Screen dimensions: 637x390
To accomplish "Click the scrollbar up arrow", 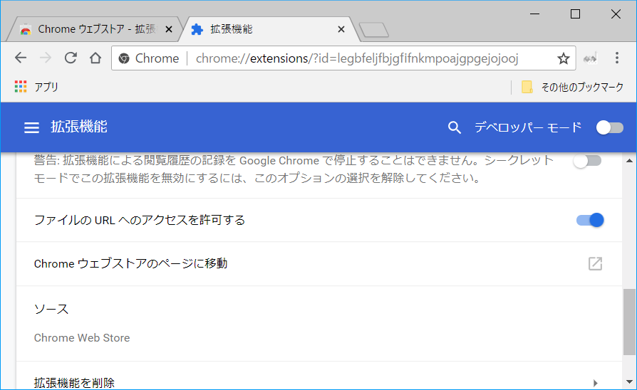I will (629, 161).
